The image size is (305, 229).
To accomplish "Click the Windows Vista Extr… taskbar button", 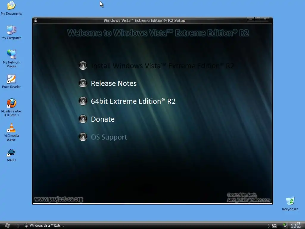I will pos(44,225).
